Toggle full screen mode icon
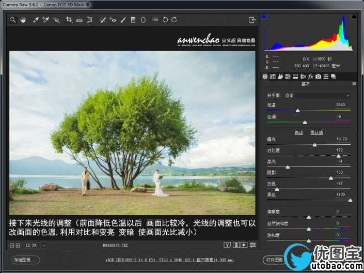The image size is (364, 273). pos(252,20)
